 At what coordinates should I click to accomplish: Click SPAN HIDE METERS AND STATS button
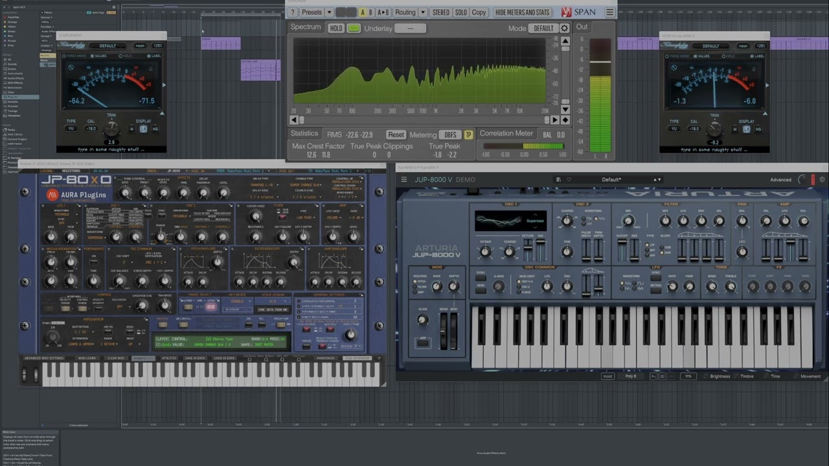(x=522, y=12)
